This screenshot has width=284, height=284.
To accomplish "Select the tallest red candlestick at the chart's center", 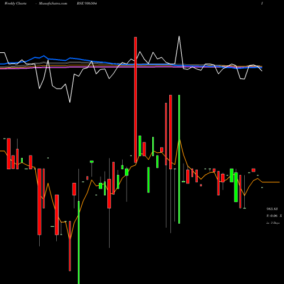I will pyautogui.click(x=135, y=100).
